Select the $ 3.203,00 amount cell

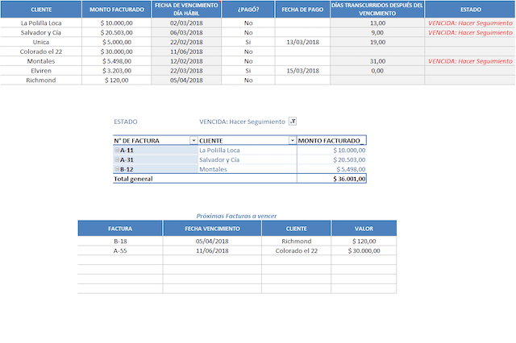point(116,71)
